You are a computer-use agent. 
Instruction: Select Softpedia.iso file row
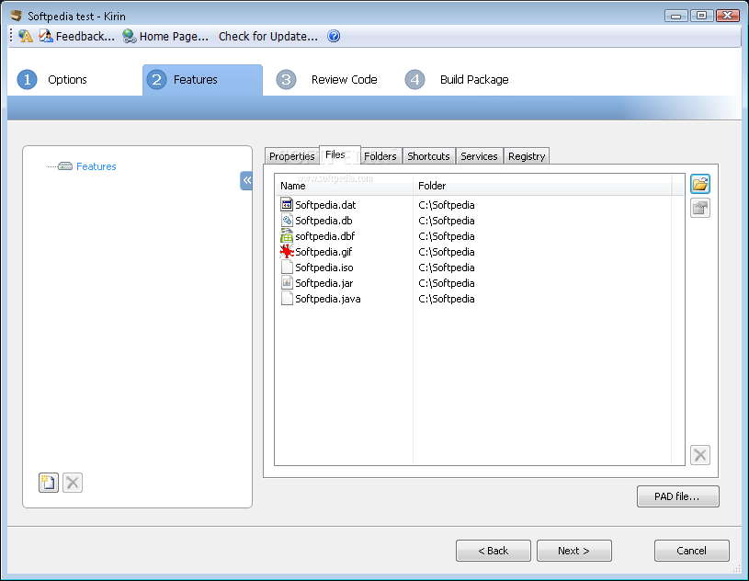(480, 268)
